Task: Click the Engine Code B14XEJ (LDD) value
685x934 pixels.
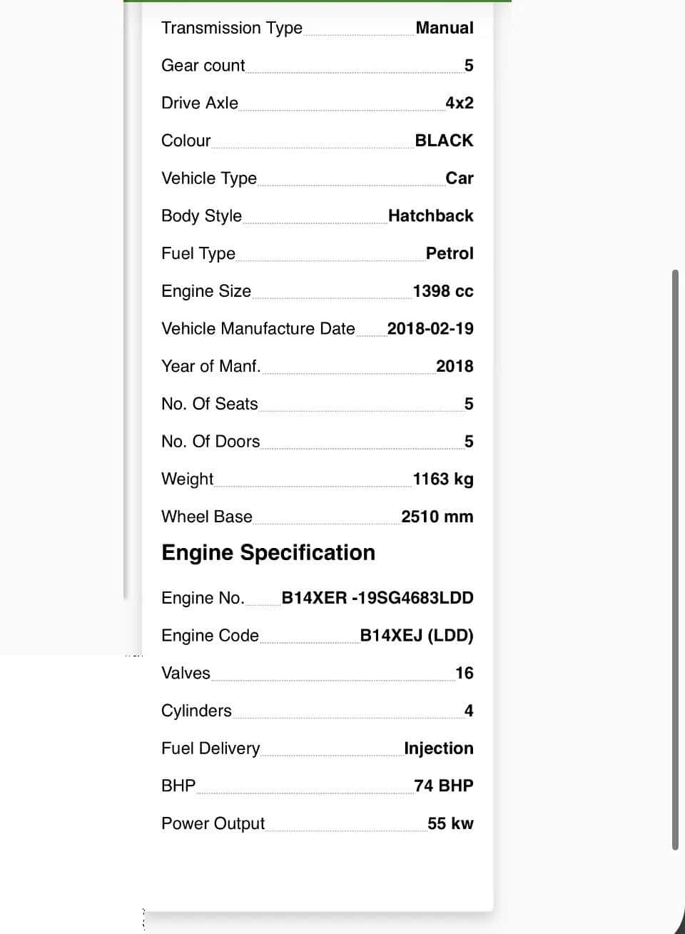Action: [417, 635]
